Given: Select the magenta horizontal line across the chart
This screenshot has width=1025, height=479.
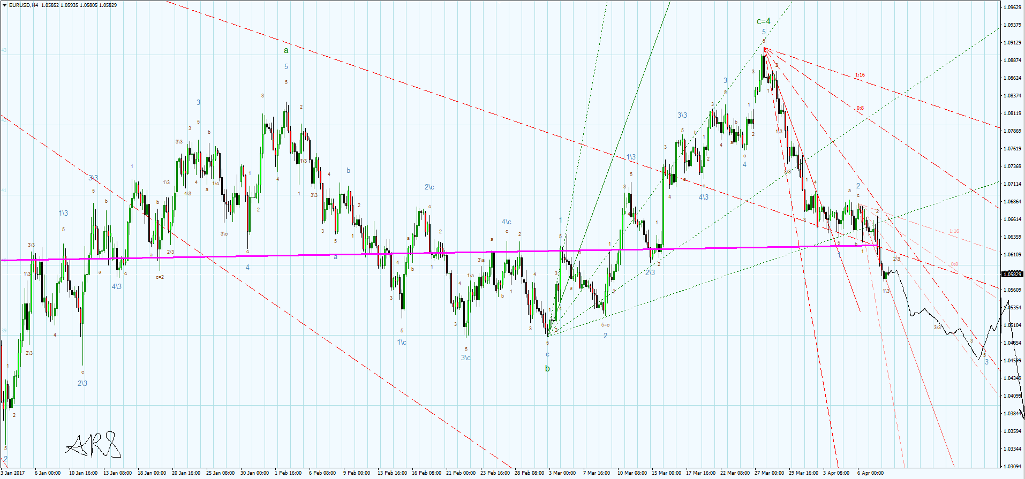Looking at the screenshot, I should [439, 253].
